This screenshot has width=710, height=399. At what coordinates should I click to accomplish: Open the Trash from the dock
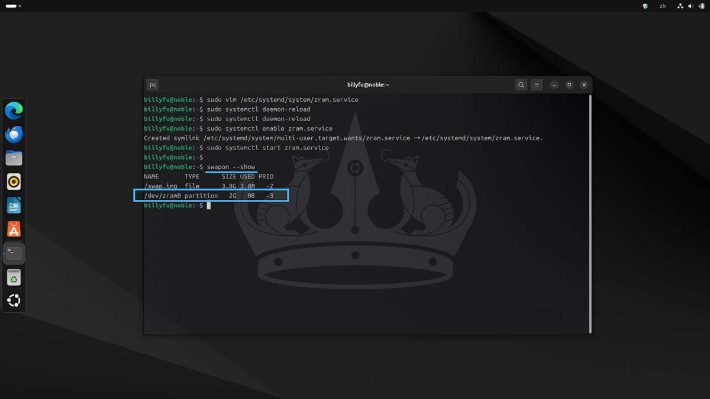click(x=14, y=277)
